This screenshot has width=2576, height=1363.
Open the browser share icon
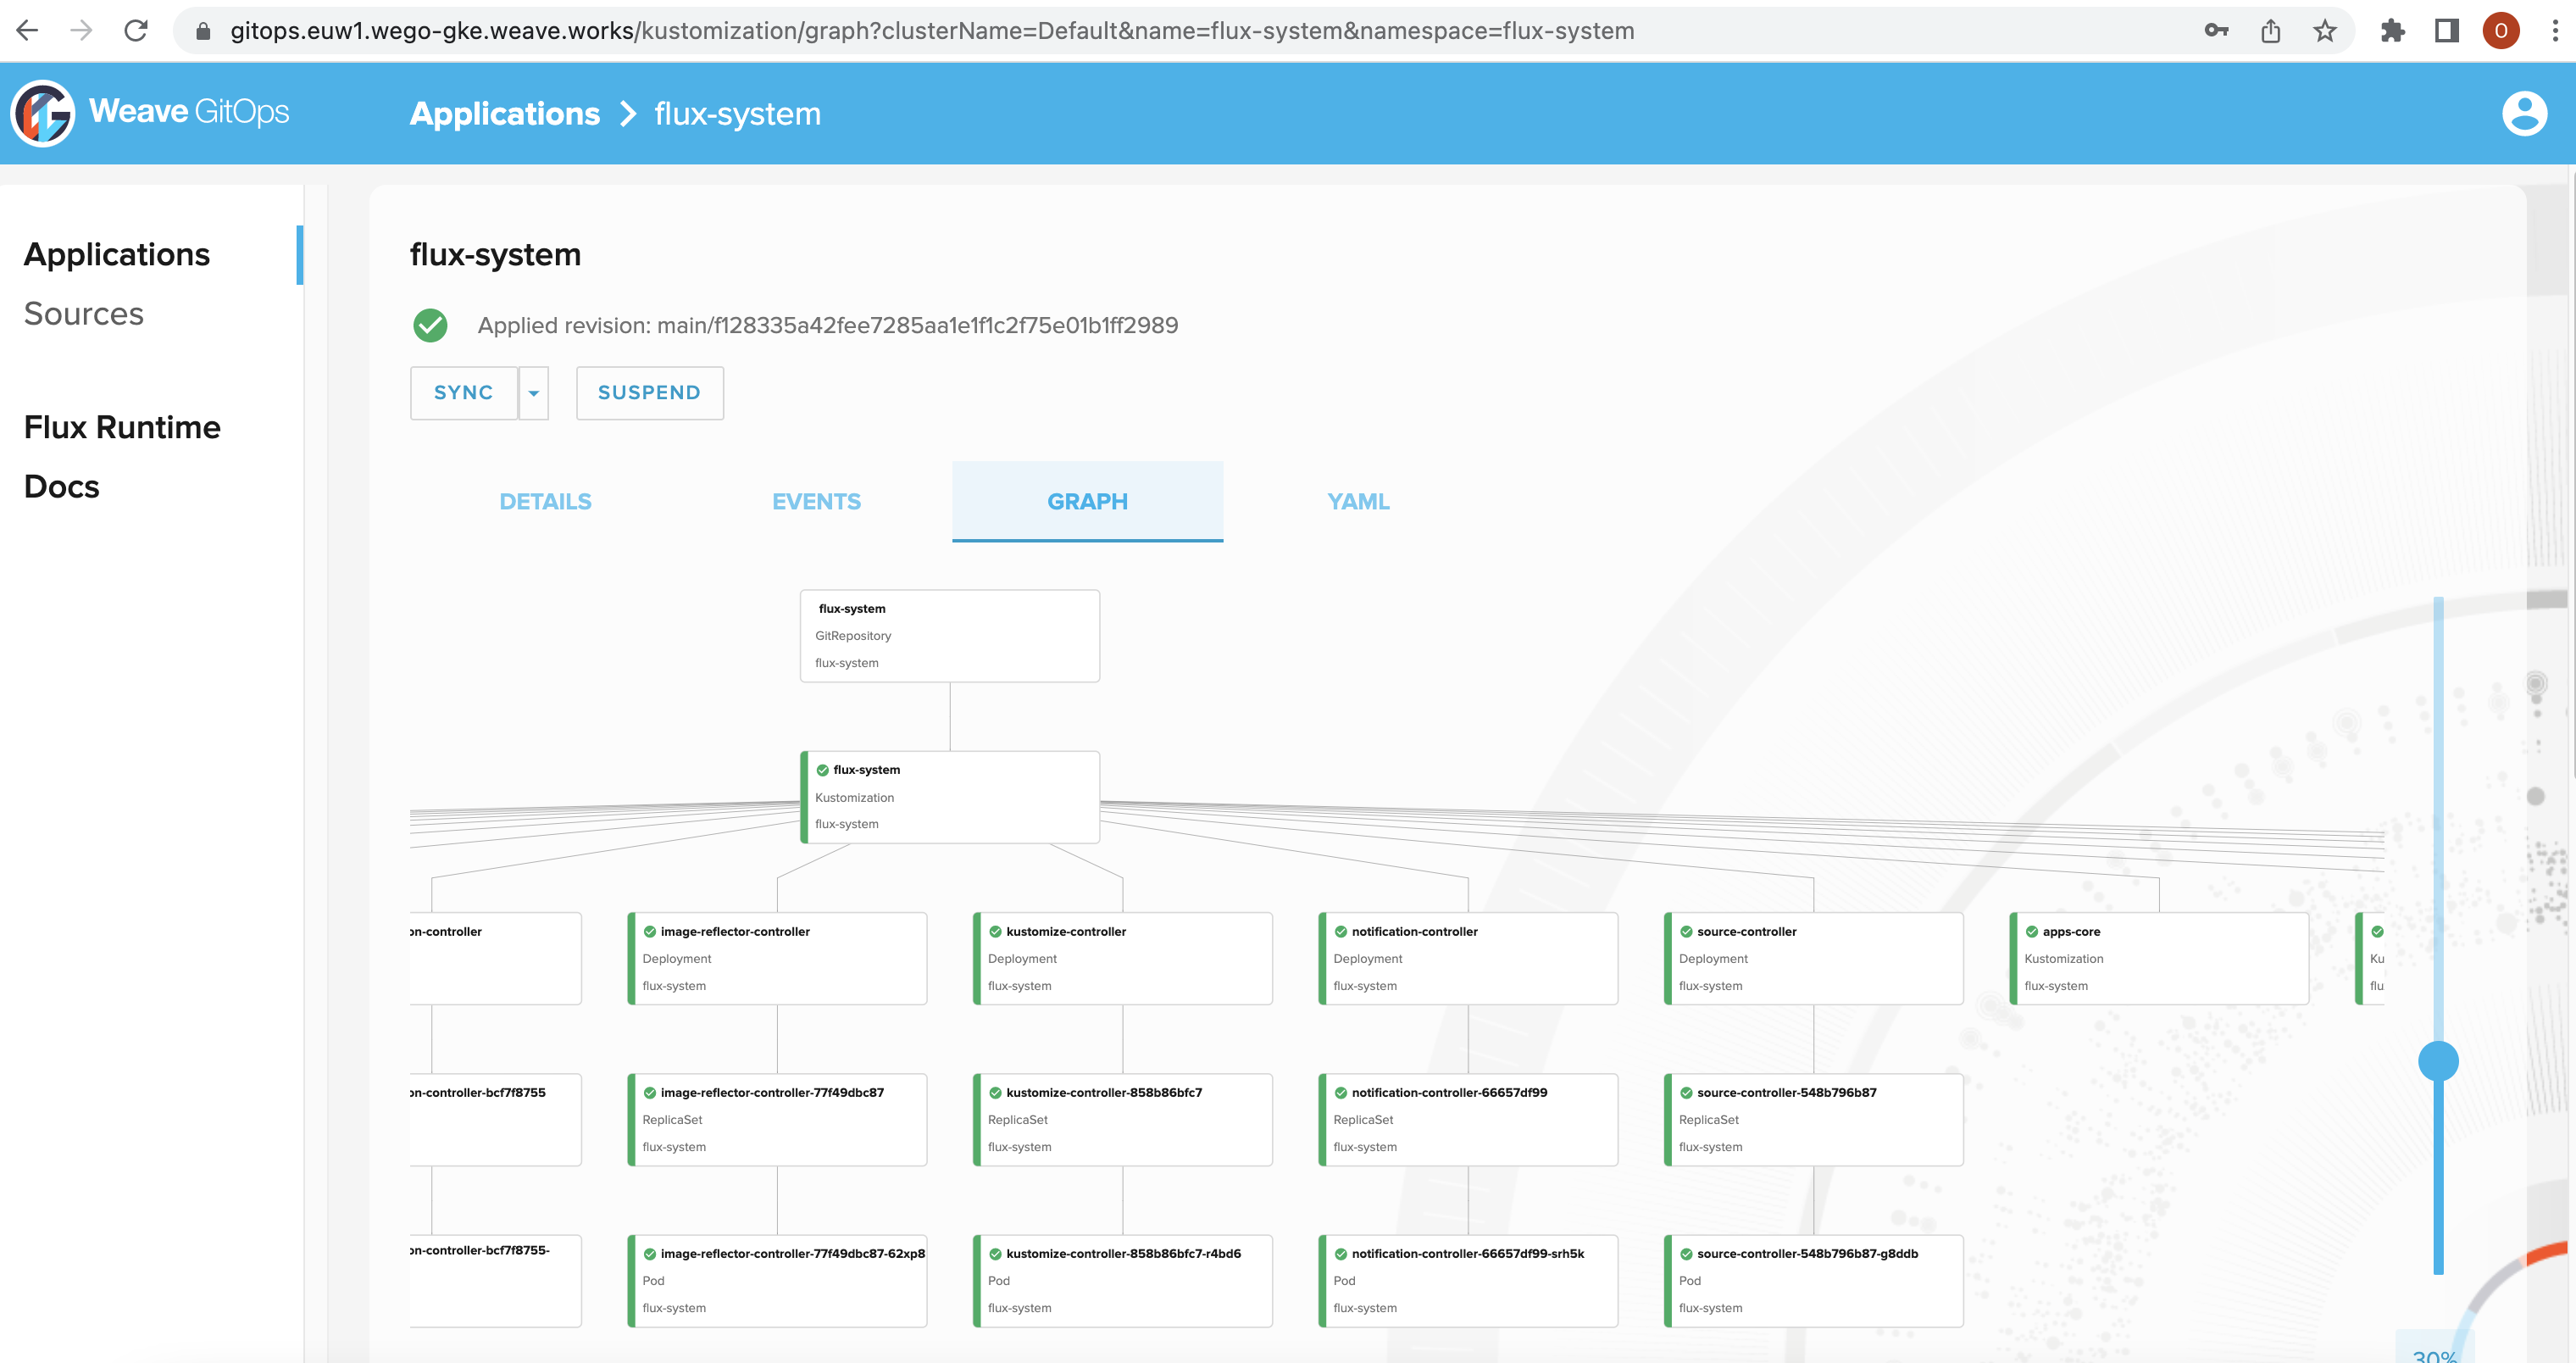(x=2270, y=30)
